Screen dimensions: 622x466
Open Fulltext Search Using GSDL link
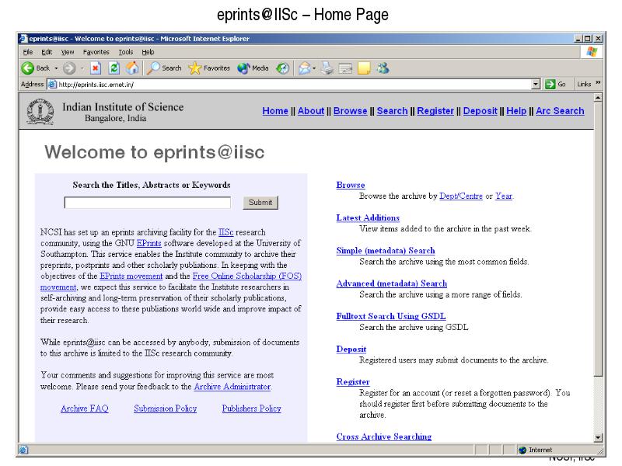[391, 316]
